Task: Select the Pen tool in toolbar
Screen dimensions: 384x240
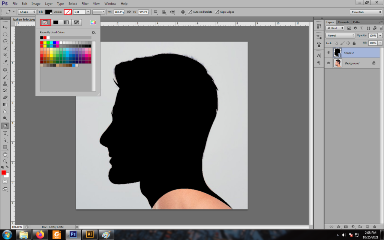Action: tap(5, 126)
